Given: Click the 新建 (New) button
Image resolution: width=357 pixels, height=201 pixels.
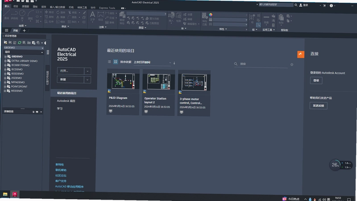Looking at the screenshot, I should (x=71, y=80).
